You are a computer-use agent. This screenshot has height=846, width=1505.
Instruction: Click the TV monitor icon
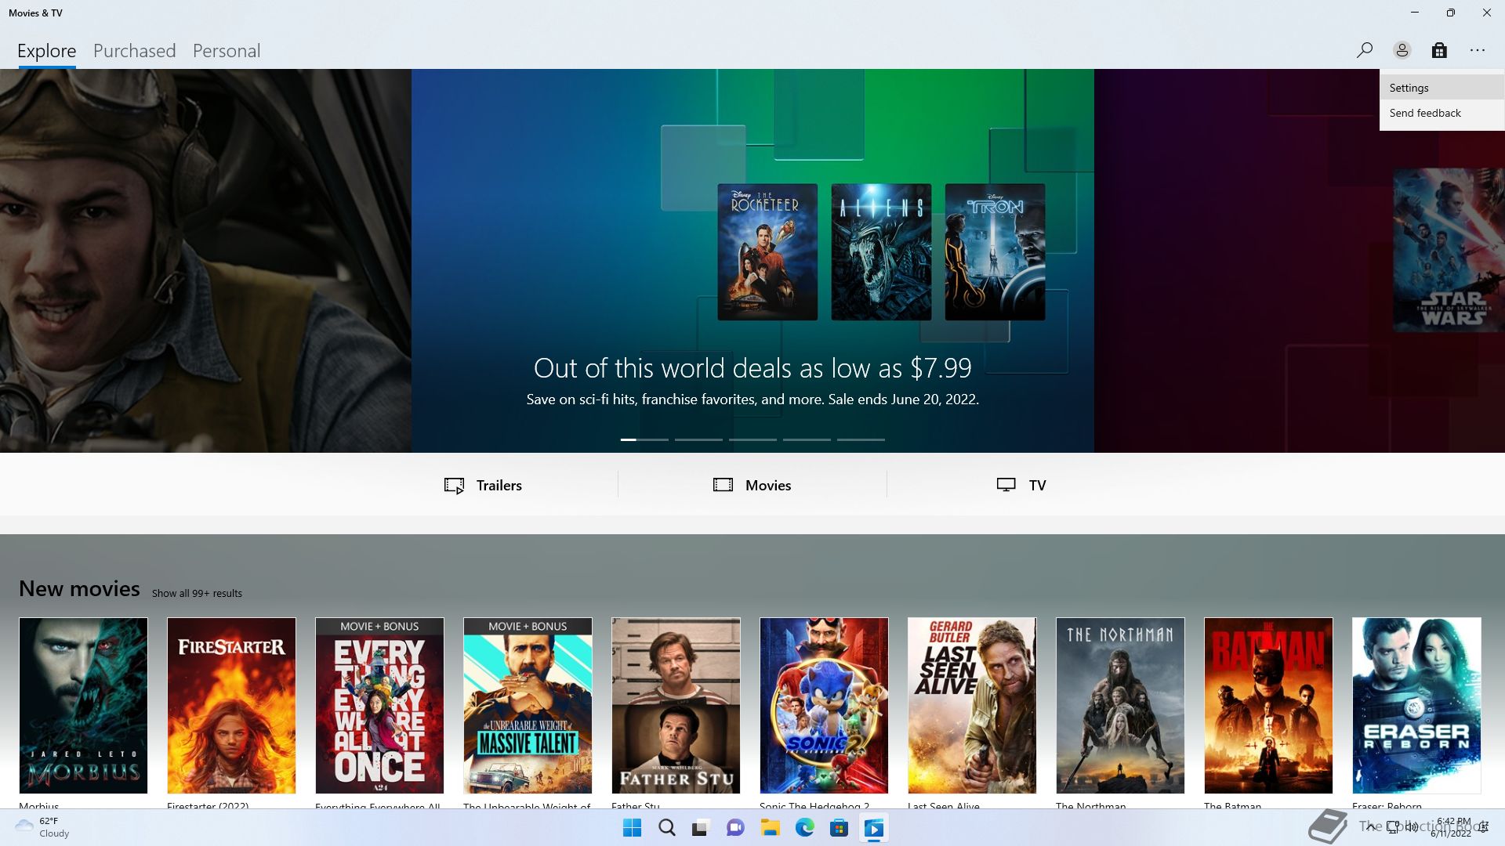point(1006,485)
